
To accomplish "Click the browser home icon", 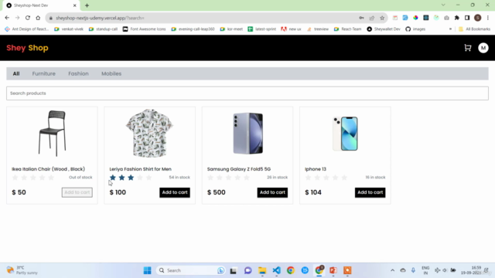I will (x=38, y=18).
